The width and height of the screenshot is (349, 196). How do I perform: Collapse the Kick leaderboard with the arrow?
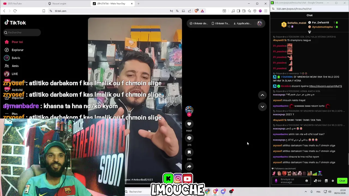pos(309,32)
